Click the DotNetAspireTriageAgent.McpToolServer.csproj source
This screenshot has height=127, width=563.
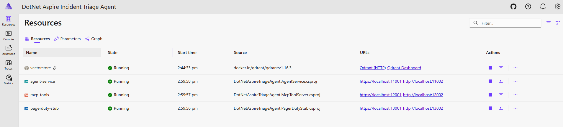click(277, 95)
